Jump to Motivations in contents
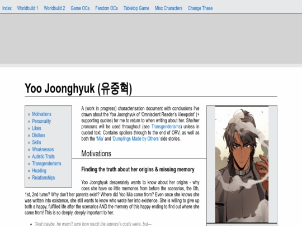Viewport: 302px width, 226px height. [41, 114]
